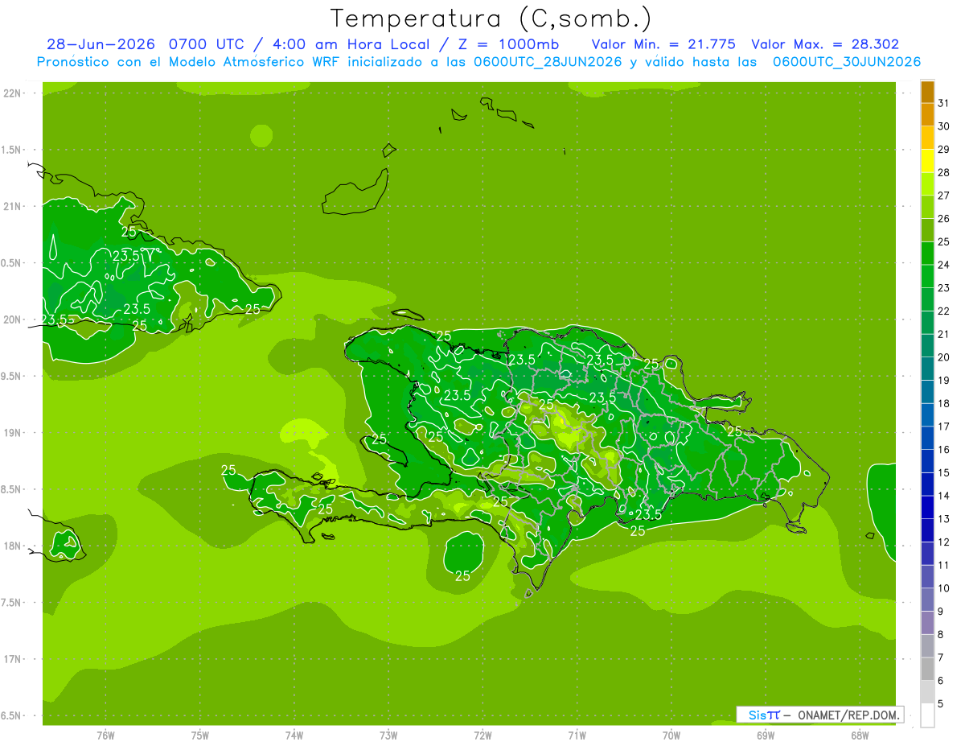Click the "76W" longitude label
The width and height of the screenshot is (965, 746).
pyautogui.click(x=105, y=736)
